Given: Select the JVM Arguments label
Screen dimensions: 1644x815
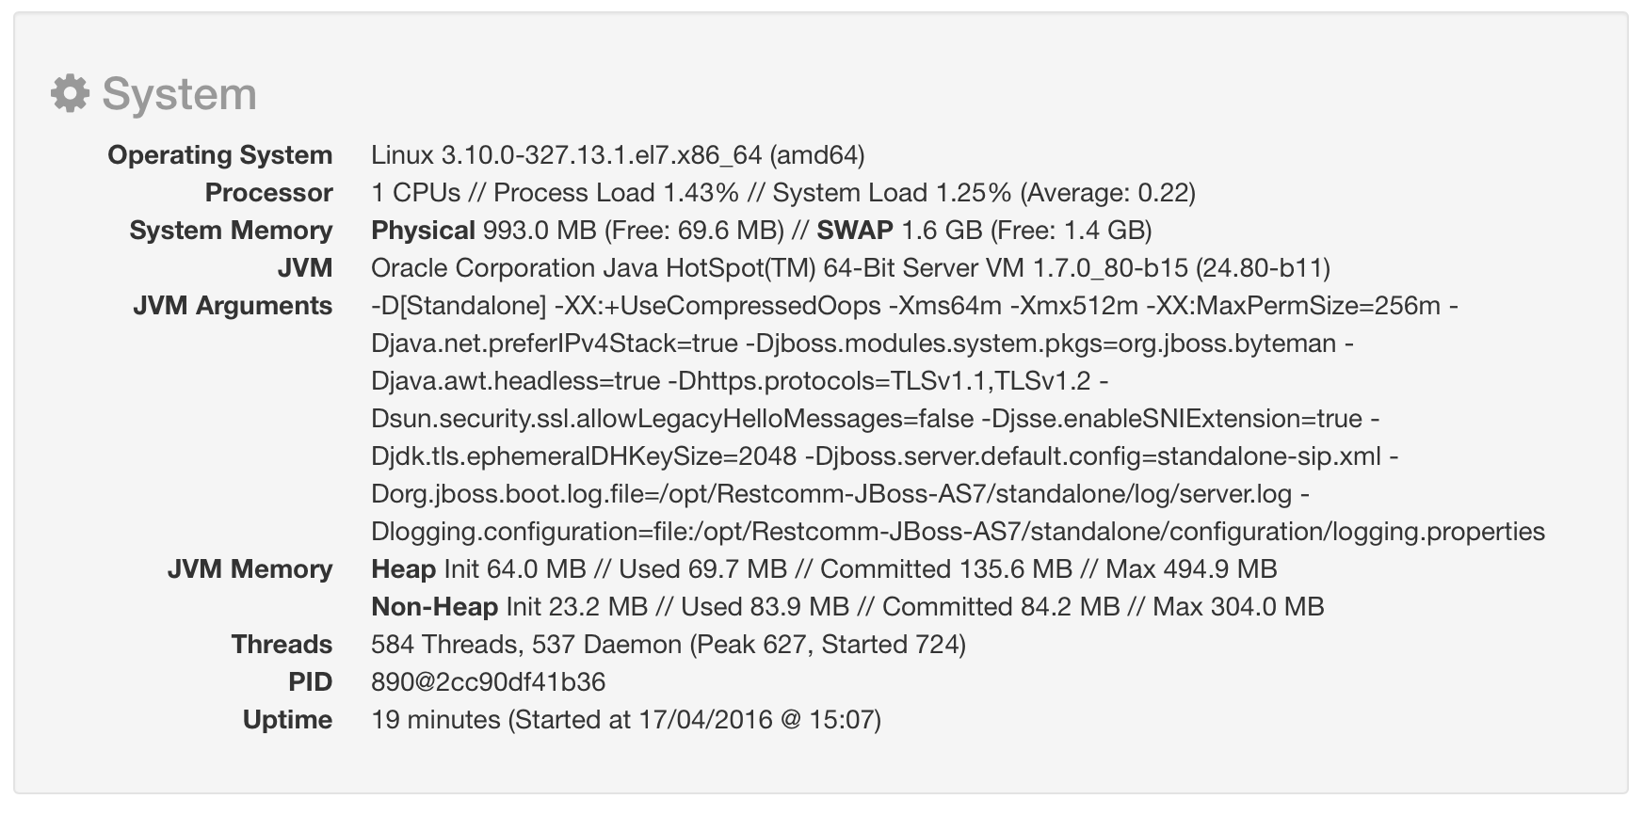Looking at the screenshot, I should point(233,306).
